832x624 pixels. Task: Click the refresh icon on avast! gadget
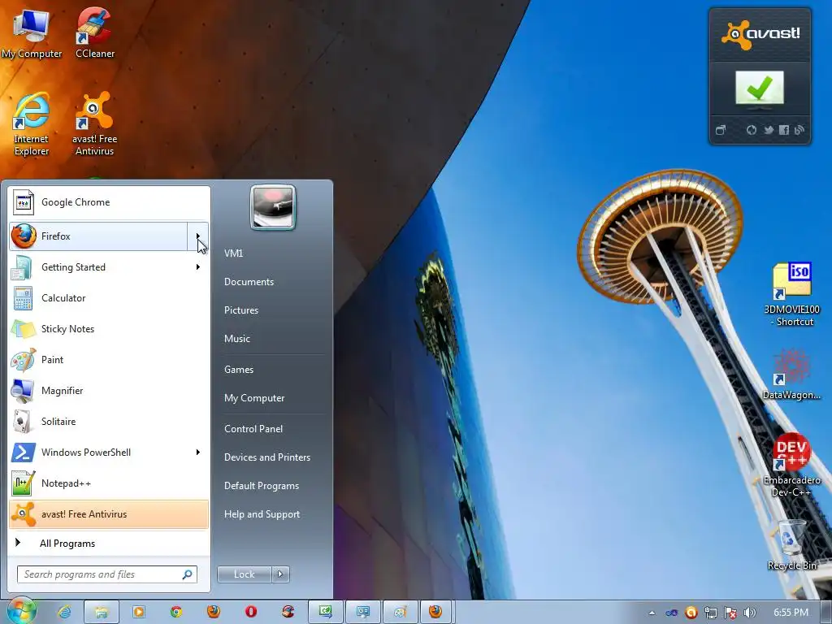point(752,130)
